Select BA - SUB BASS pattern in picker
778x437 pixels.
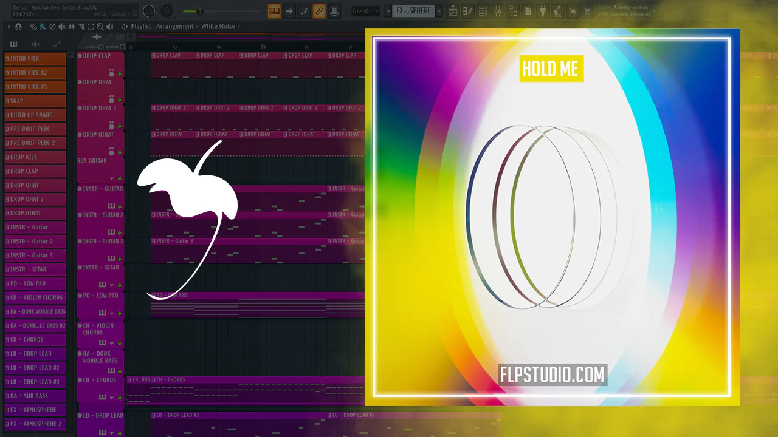[x=35, y=396]
